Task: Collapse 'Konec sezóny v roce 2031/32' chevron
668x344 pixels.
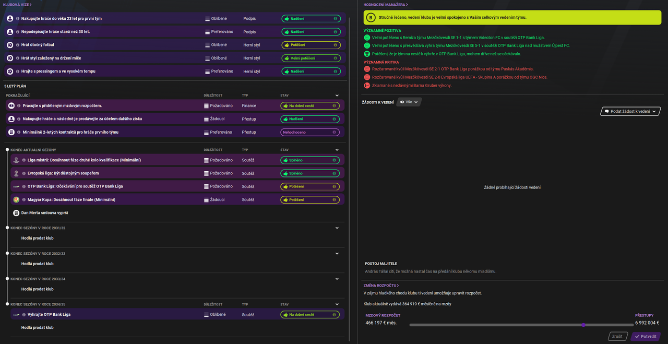Action: 337,228
